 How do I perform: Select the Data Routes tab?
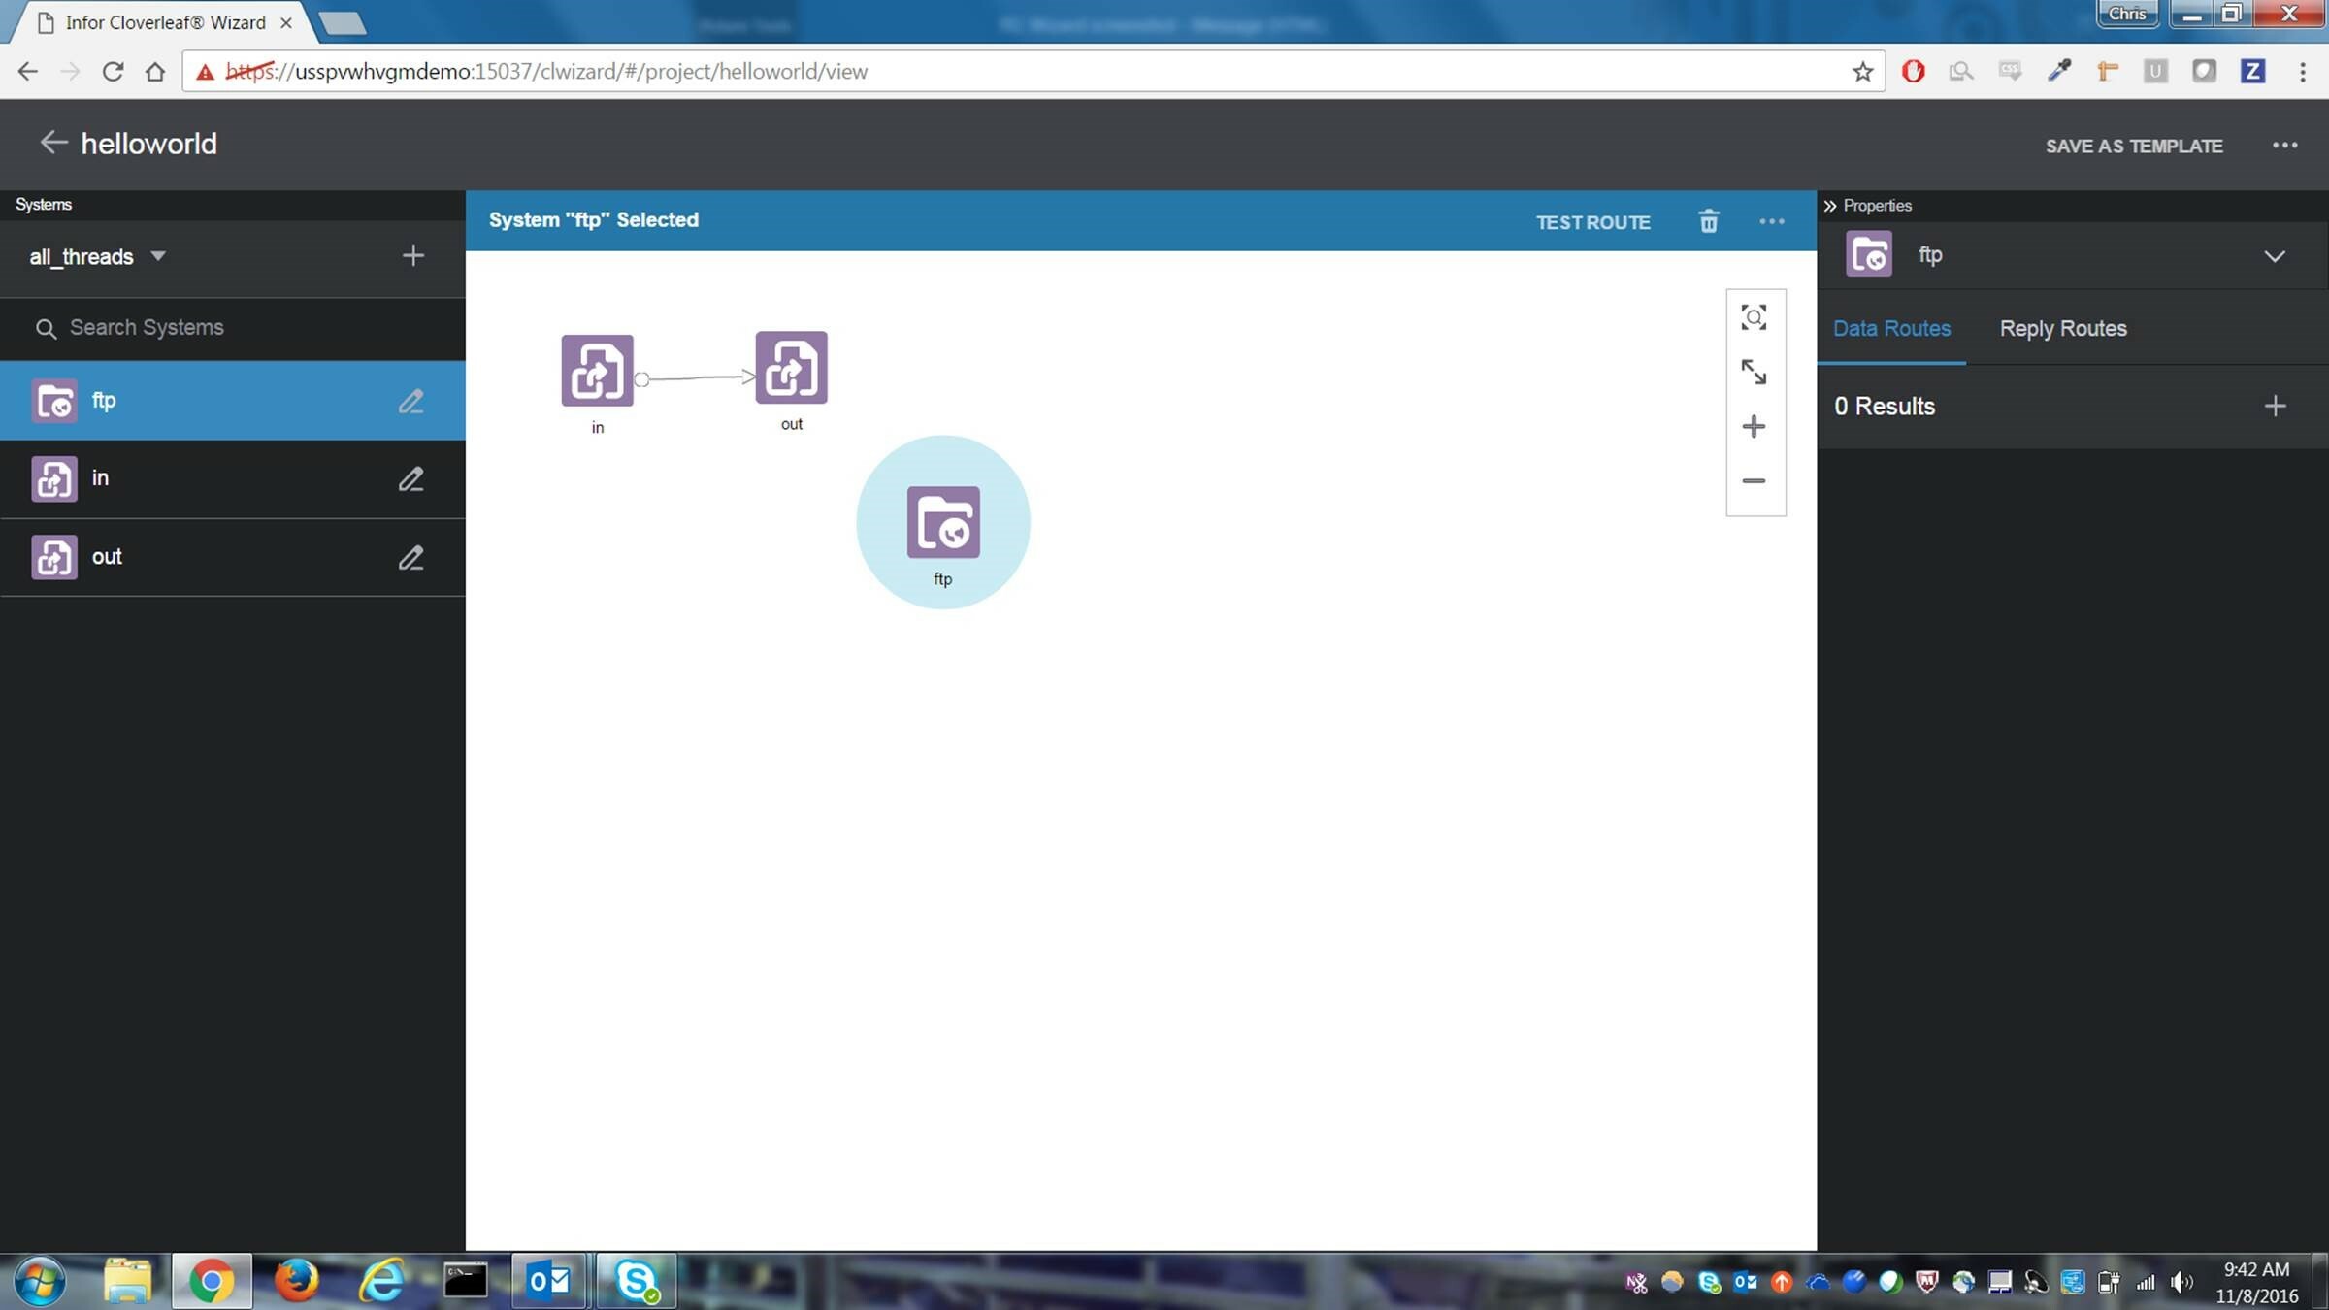[x=1891, y=328]
